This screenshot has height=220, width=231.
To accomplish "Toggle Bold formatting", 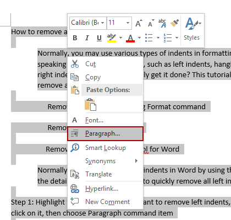I will pyautogui.click(x=75, y=38).
